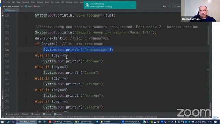The image size is (220, 124).
Task: Open the Code menu
Action: coord(33,2)
